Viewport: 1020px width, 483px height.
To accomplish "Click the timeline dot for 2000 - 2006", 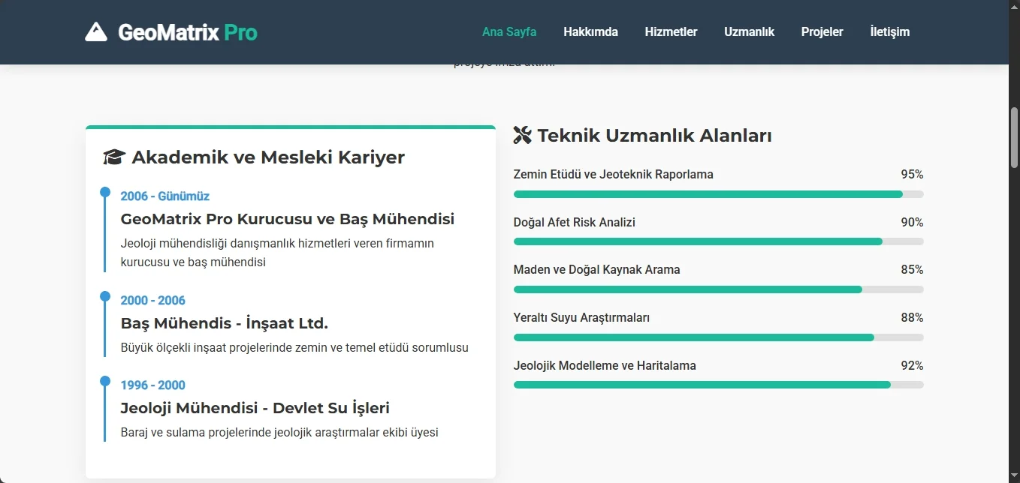I will pyautogui.click(x=105, y=296).
